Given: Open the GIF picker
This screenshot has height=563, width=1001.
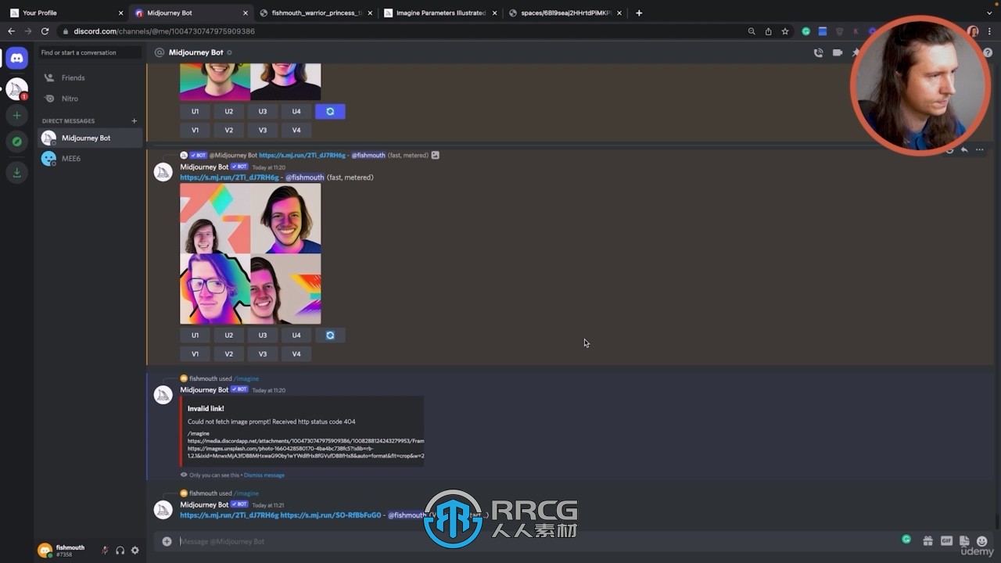Looking at the screenshot, I should [946, 541].
